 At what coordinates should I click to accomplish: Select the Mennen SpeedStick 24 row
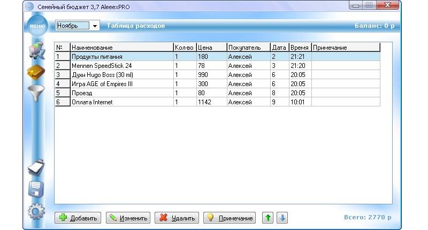(x=217, y=65)
